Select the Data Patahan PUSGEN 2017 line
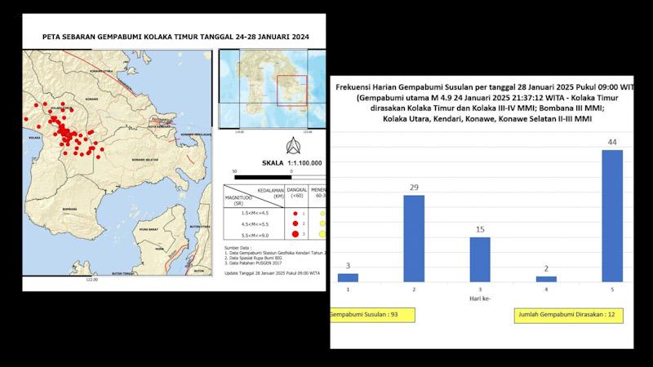Image resolution: width=653 pixels, height=367 pixels. click(x=253, y=263)
